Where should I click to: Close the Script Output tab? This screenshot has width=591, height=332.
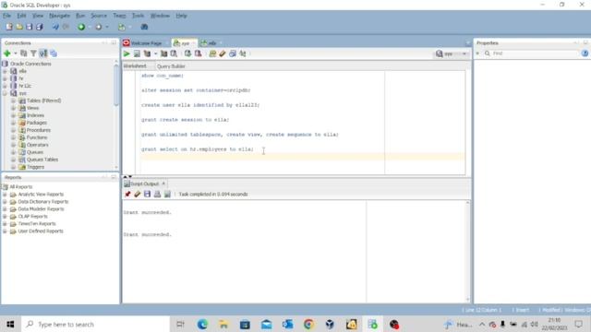(x=163, y=184)
